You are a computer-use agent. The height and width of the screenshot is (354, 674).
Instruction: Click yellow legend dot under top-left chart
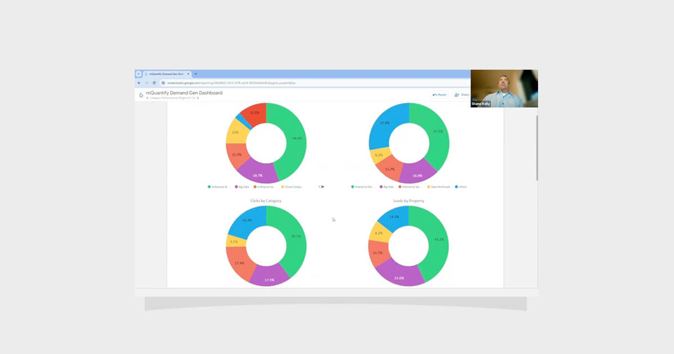pos(283,187)
